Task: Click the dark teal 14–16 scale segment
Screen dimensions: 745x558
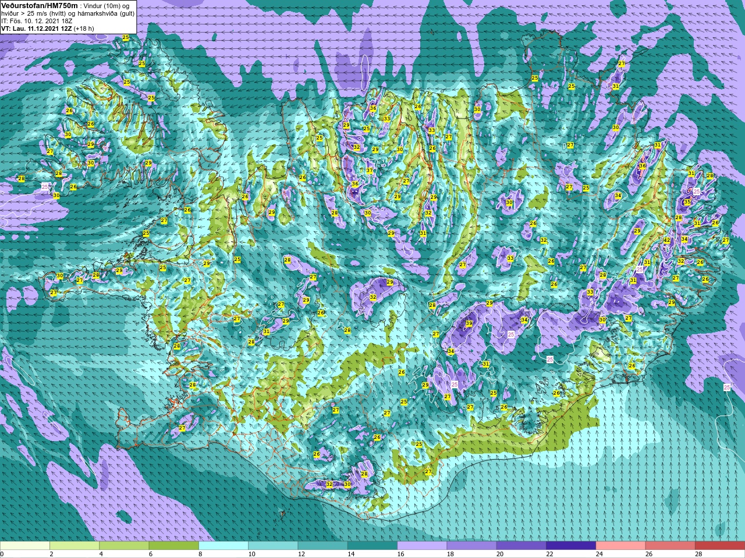Action: pos(372,546)
